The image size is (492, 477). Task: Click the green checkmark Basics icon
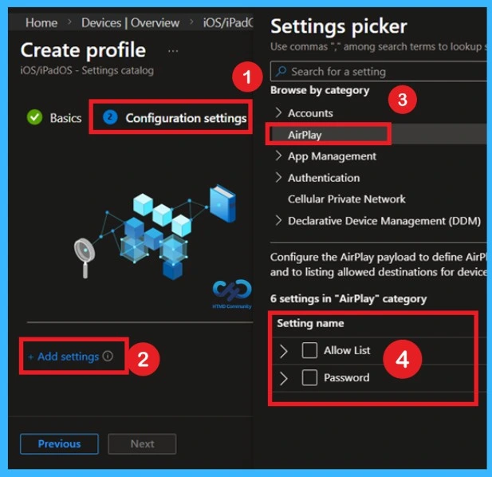coord(34,117)
